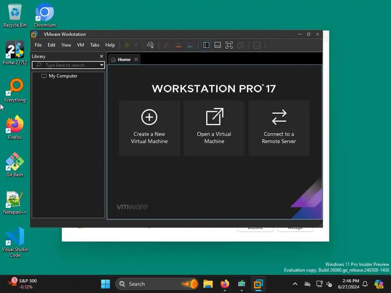Click Connect to a Remote Server
Image resolution: width=391 pixels, height=293 pixels.
click(279, 128)
